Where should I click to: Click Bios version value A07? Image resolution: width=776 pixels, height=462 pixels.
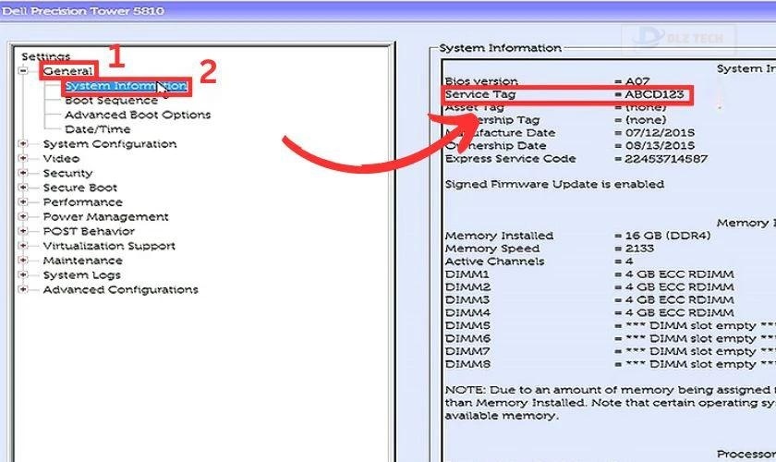pos(637,80)
